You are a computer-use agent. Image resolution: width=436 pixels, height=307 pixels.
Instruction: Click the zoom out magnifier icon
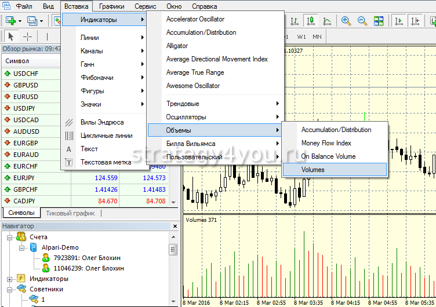pos(362,21)
